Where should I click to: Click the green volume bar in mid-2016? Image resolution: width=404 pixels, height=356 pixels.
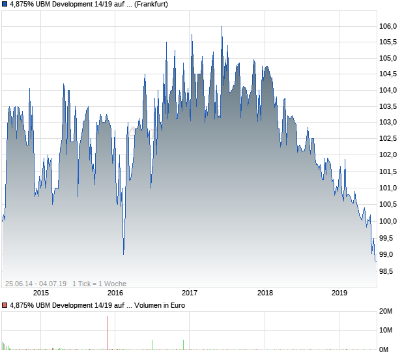(152, 345)
